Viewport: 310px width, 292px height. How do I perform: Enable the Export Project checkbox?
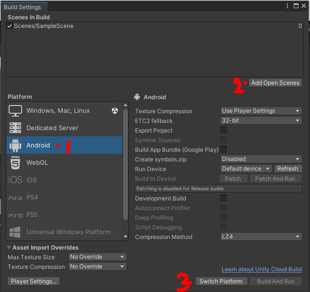[223, 130]
